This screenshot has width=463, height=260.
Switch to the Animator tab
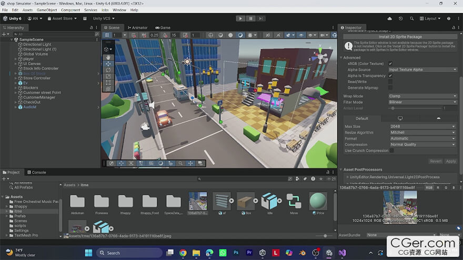coord(137,27)
